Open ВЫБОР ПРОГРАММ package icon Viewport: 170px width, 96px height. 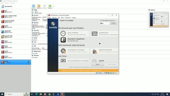coord(95,51)
